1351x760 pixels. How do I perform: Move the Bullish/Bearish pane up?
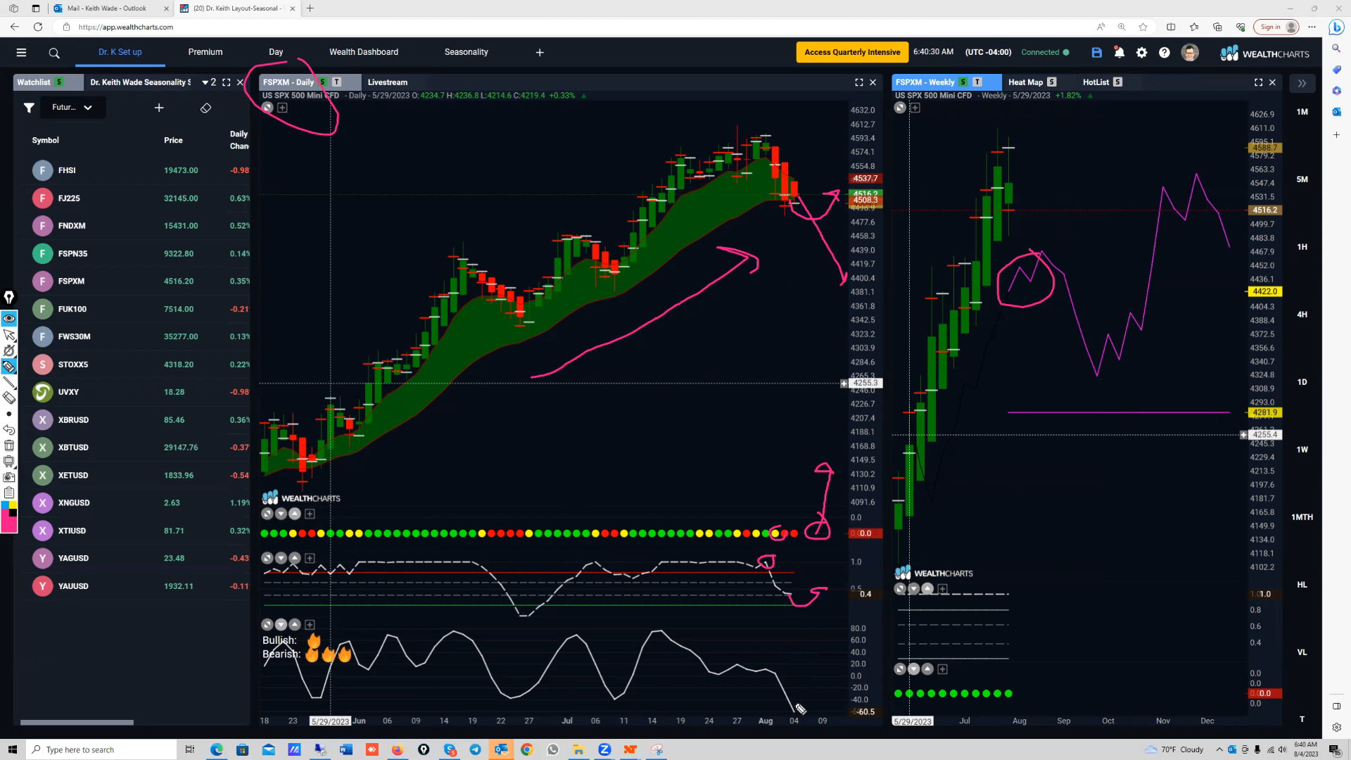295,625
